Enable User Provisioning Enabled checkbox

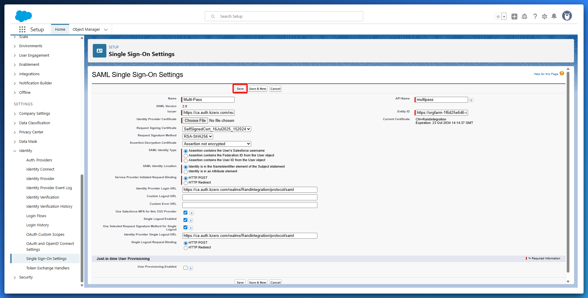tap(186, 268)
